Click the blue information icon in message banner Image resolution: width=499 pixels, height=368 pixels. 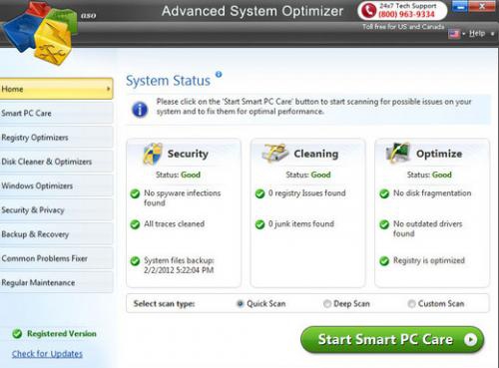click(x=140, y=109)
